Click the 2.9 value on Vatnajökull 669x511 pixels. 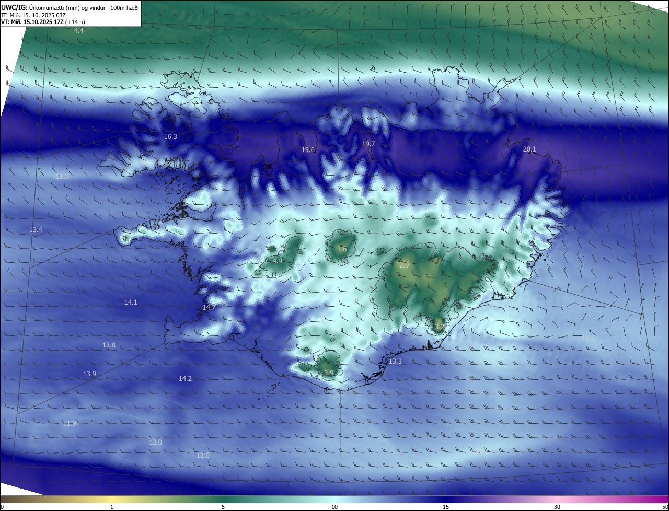404,265
